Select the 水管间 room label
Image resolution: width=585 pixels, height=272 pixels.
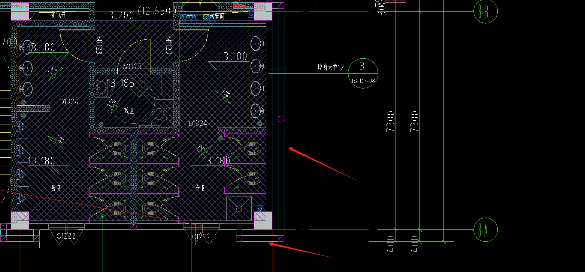[x=216, y=16]
